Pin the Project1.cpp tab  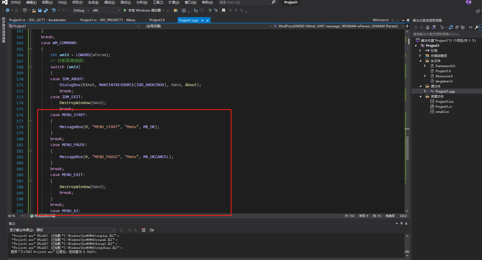[202, 20]
